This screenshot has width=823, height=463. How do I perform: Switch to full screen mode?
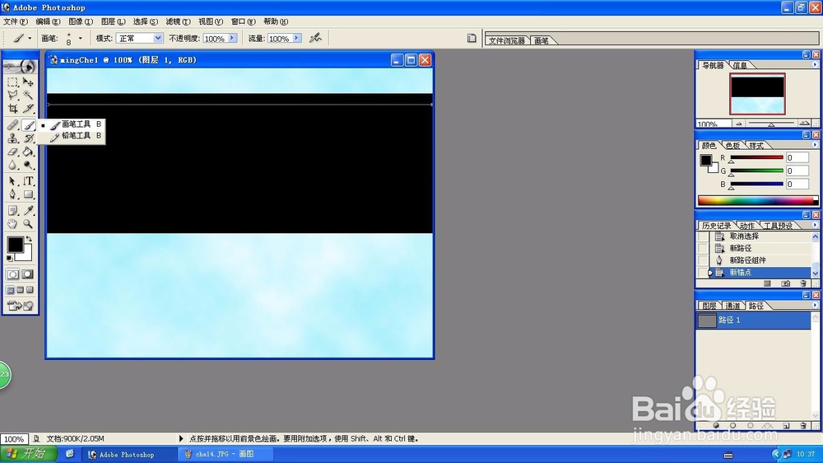pos(30,290)
